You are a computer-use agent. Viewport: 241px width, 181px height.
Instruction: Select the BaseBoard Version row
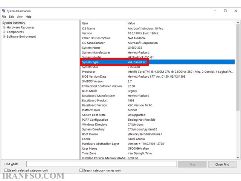click(x=158, y=105)
